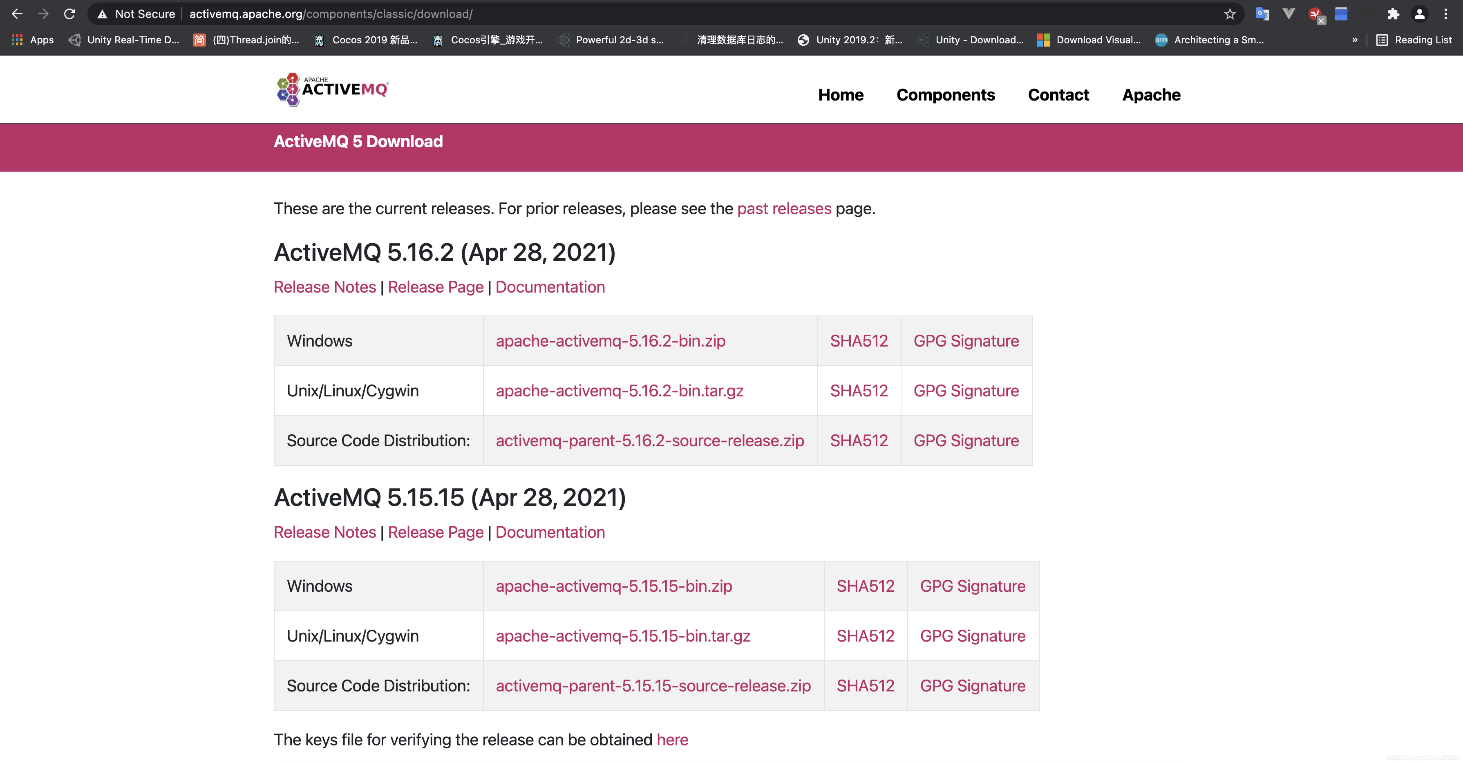The image size is (1463, 765).
Task: Open Download Visual... bookmark
Action: point(1089,40)
